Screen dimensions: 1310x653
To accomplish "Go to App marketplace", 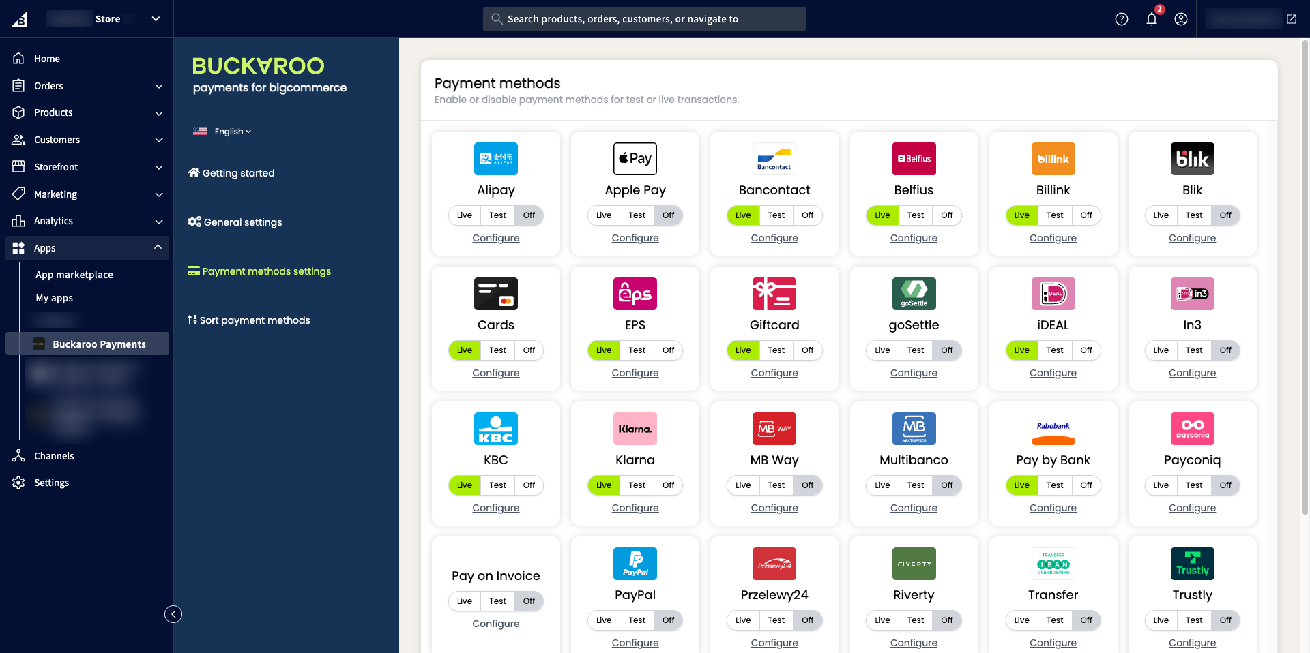I will (x=74, y=275).
